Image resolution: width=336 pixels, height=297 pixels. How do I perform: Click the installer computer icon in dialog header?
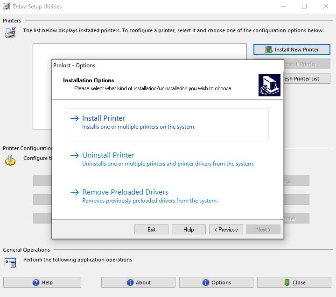269,85
